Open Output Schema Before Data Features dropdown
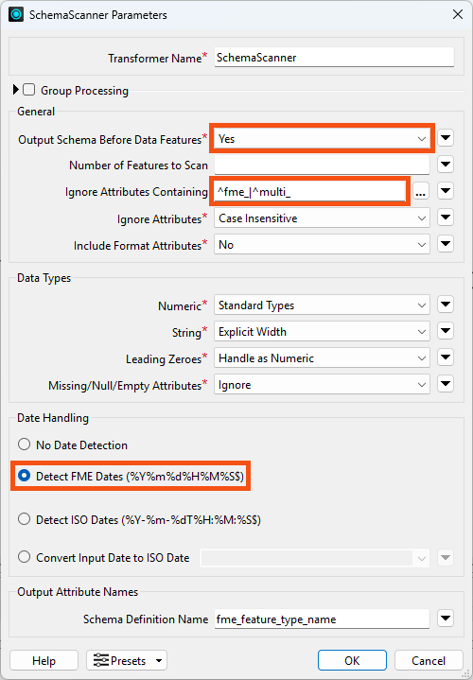 322,139
